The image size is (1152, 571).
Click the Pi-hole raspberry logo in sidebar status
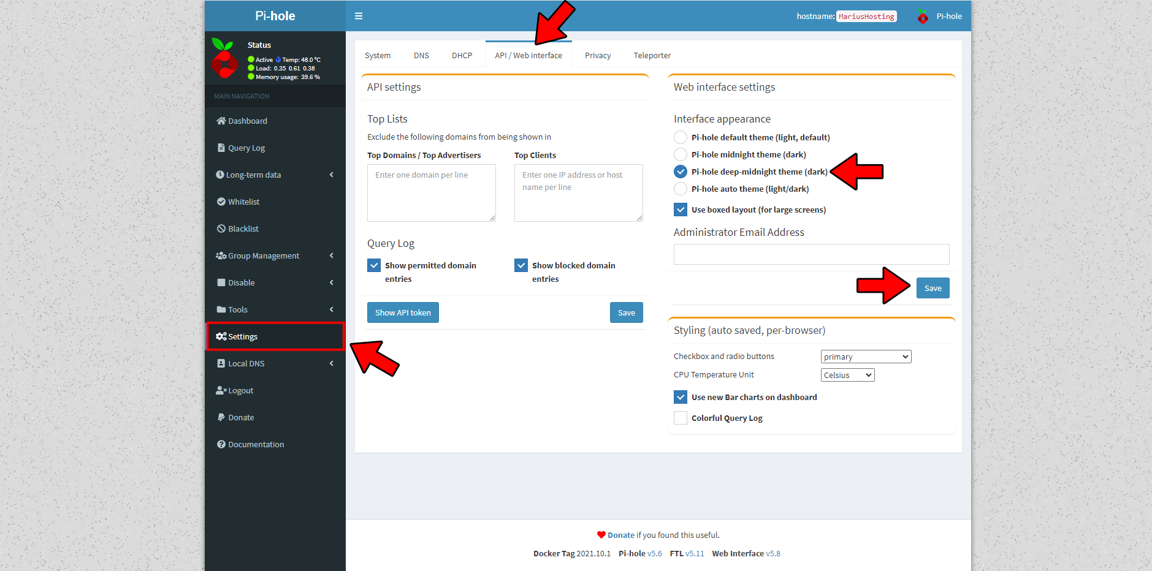coord(224,58)
